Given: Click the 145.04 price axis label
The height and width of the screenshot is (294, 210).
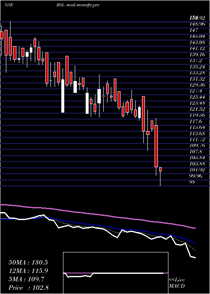Looking at the screenshot, I should point(197,36).
